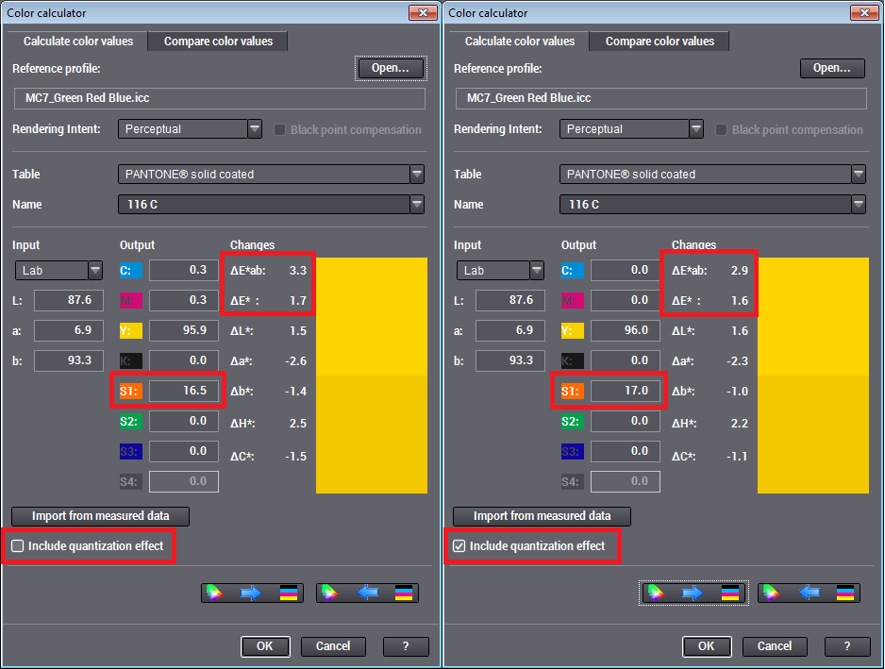
Task: Click the yellow color preview swatch in right dialog
Action: pos(812,375)
